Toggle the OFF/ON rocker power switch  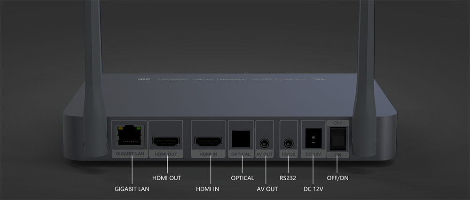pyautogui.click(x=338, y=138)
